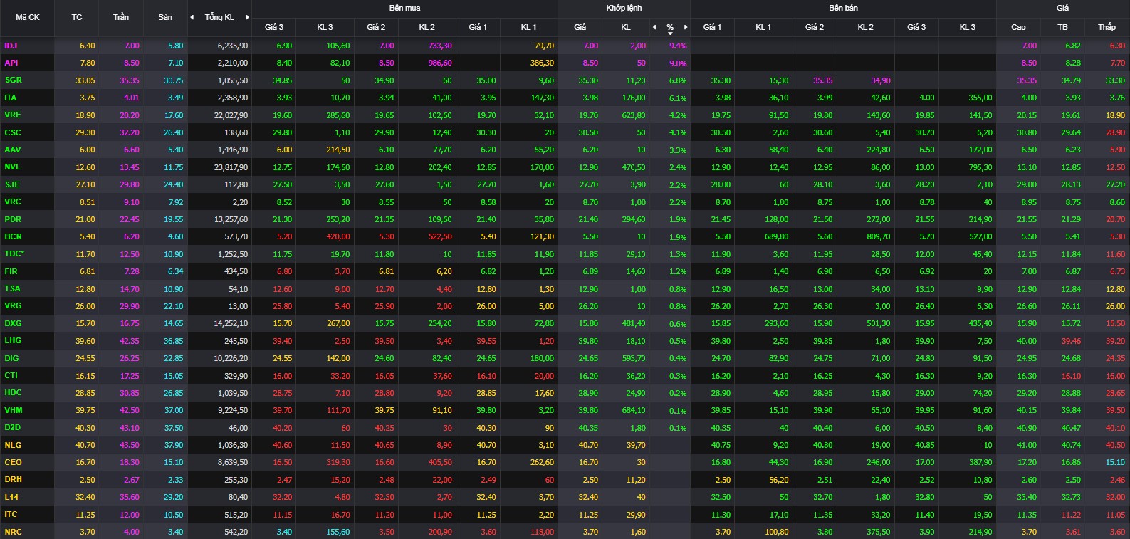Select the ITA stock code
Screen dimensions: 1130x539
click(x=11, y=98)
